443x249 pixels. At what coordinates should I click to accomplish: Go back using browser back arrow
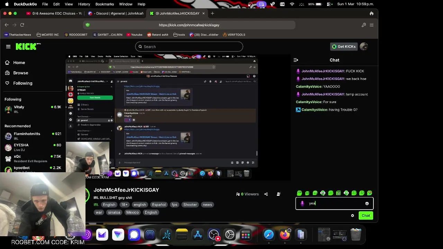pos(7,25)
